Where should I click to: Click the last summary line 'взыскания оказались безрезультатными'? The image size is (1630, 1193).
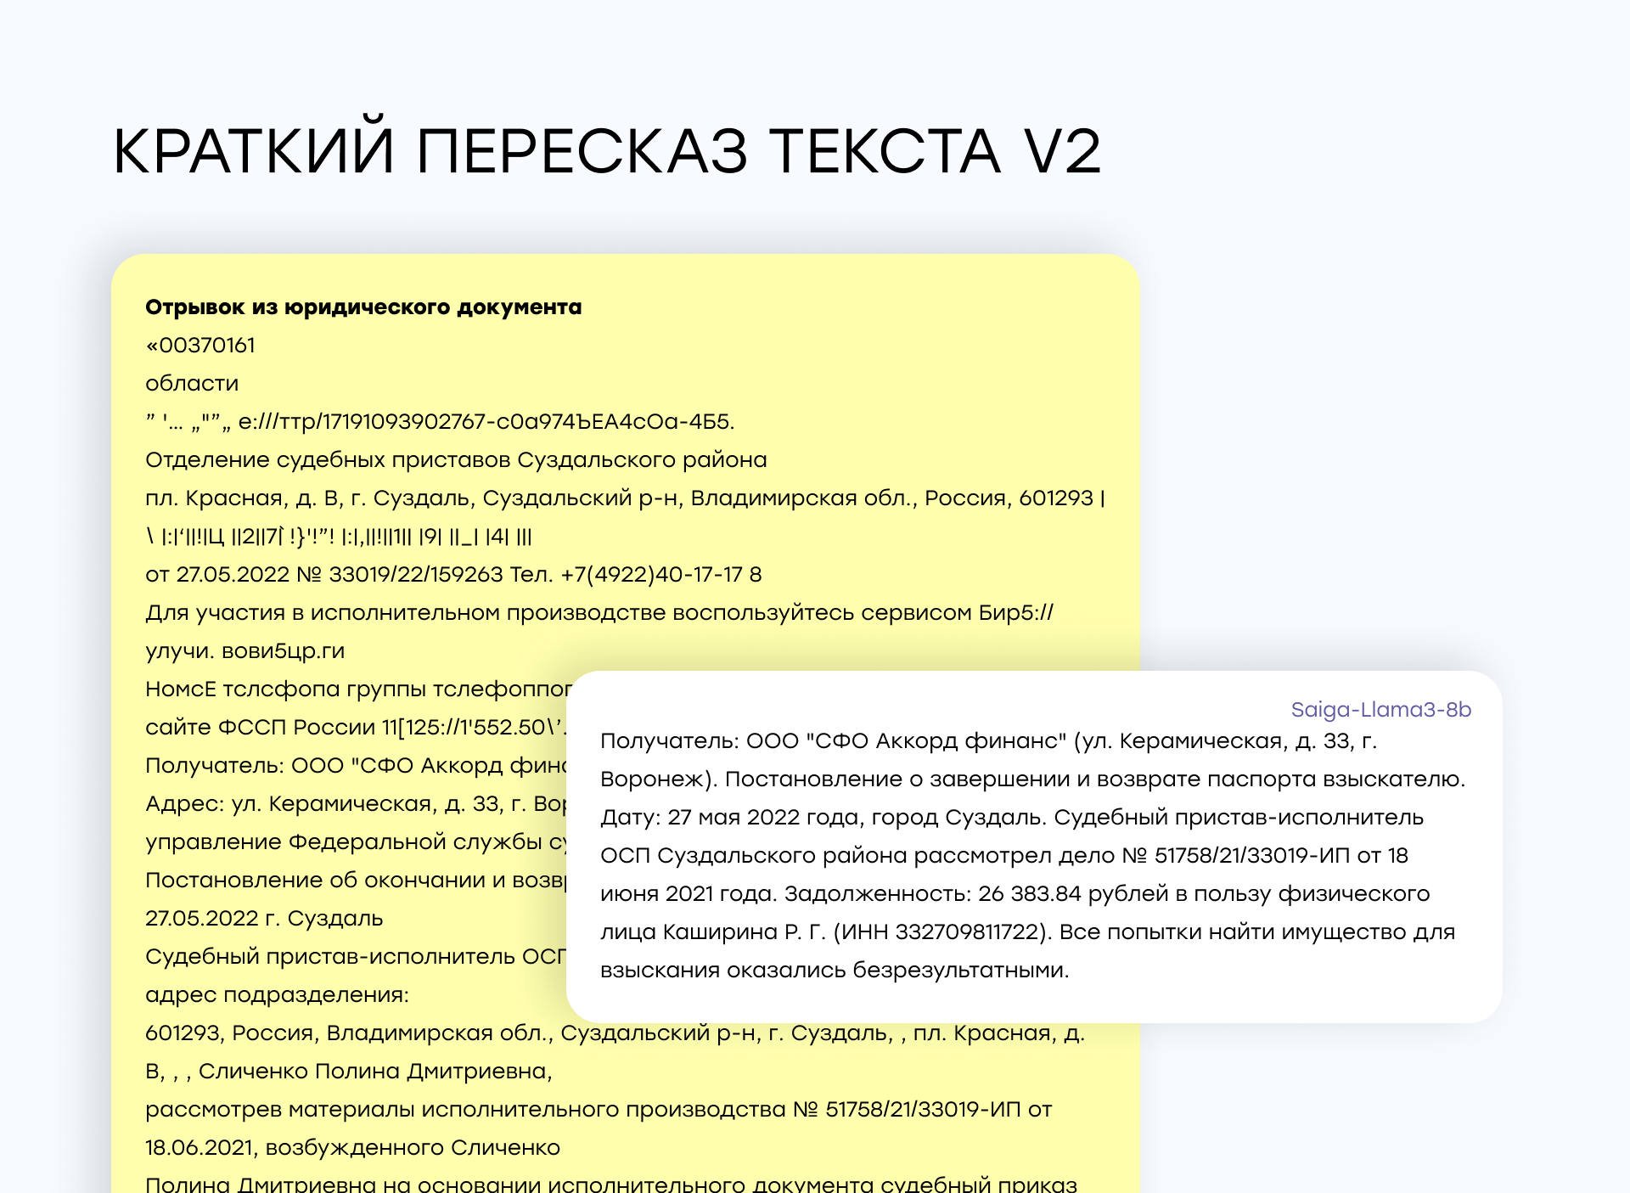click(834, 971)
